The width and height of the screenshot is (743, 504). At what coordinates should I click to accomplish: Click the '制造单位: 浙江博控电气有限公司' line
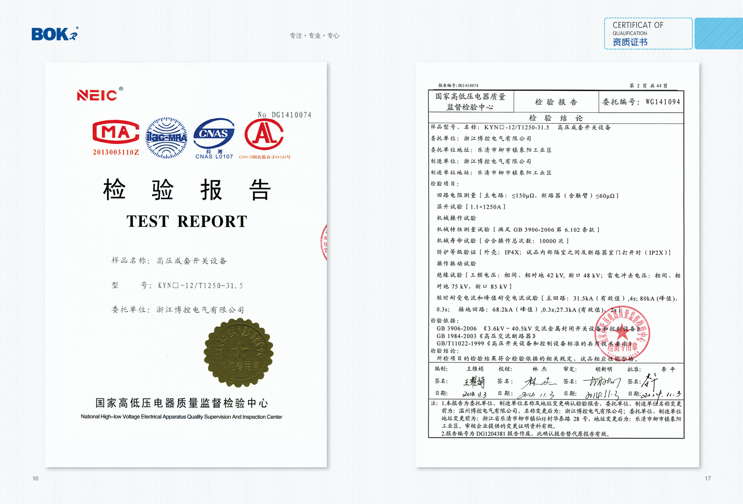pos(481,161)
